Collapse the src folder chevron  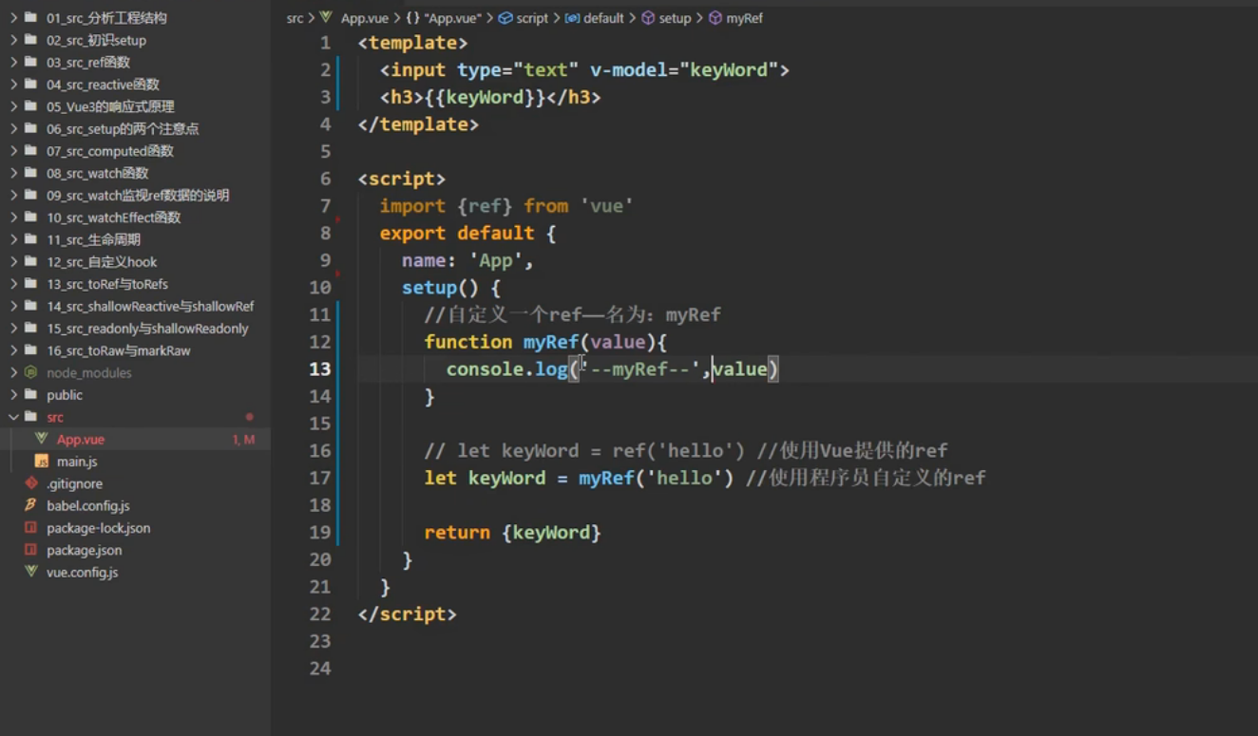point(13,417)
